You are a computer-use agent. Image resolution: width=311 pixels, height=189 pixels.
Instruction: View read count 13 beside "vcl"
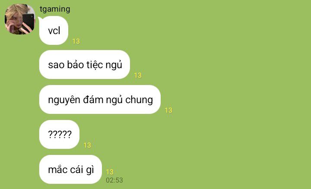point(76,41)
